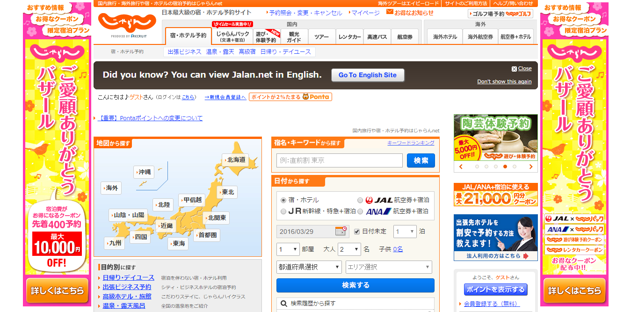This screenshot has width=631, height=312.
Task: Select 北陸 region on the map
Action: coord(163,205)
